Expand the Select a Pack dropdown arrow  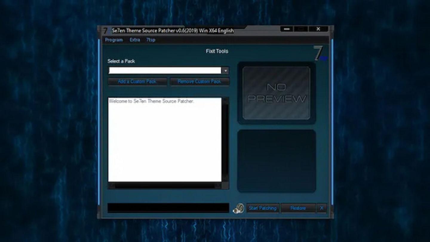pyautogui.click(x=225, y=71)
